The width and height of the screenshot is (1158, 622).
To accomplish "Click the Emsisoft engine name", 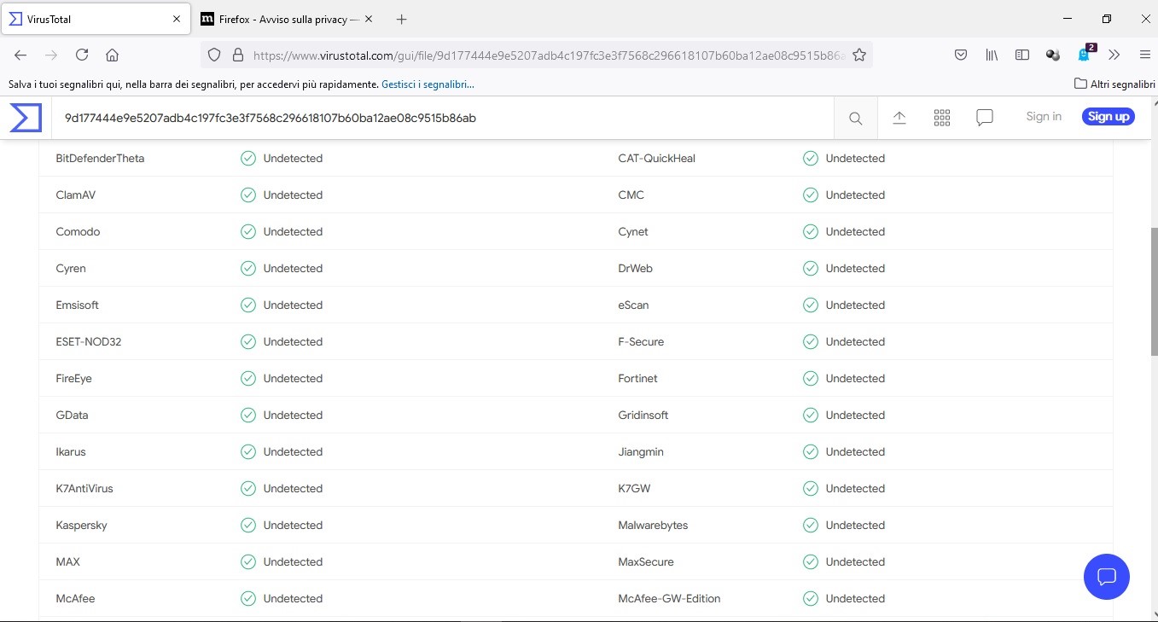I will click(x=78, y=305).
